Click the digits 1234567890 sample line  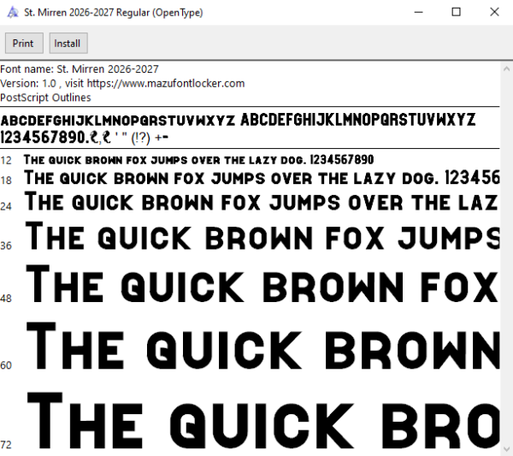[x=85, y=138]
